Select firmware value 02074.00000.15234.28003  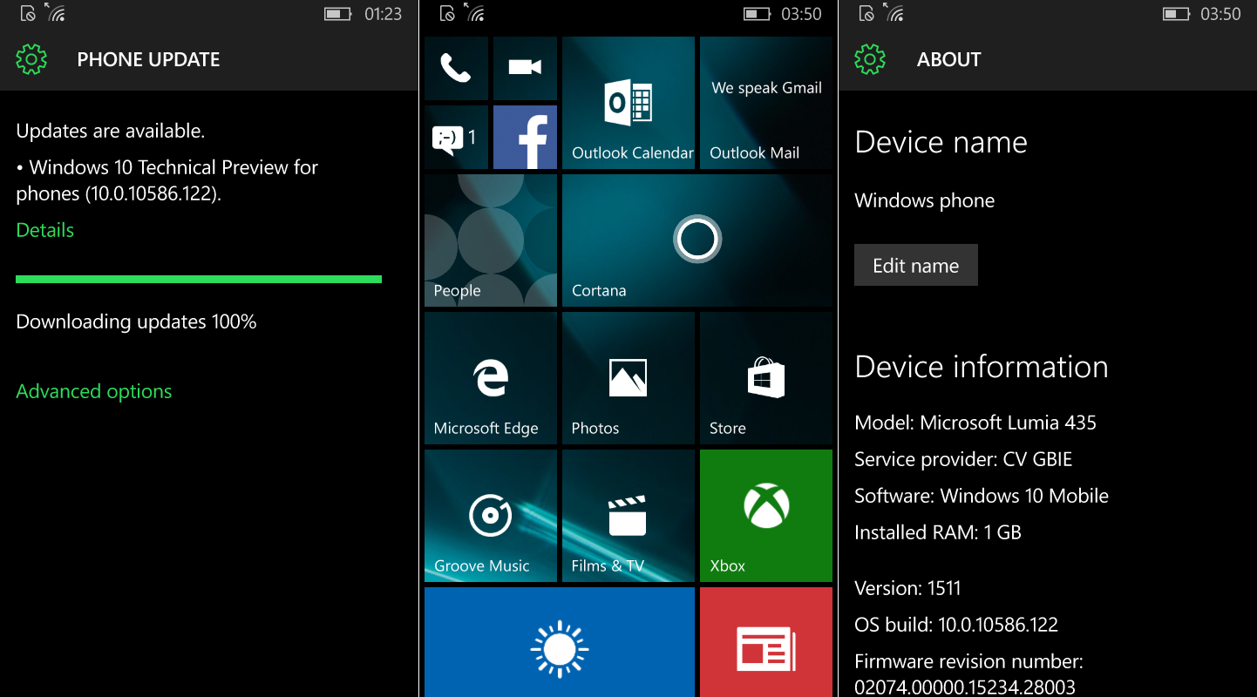[x=965, y=687]
